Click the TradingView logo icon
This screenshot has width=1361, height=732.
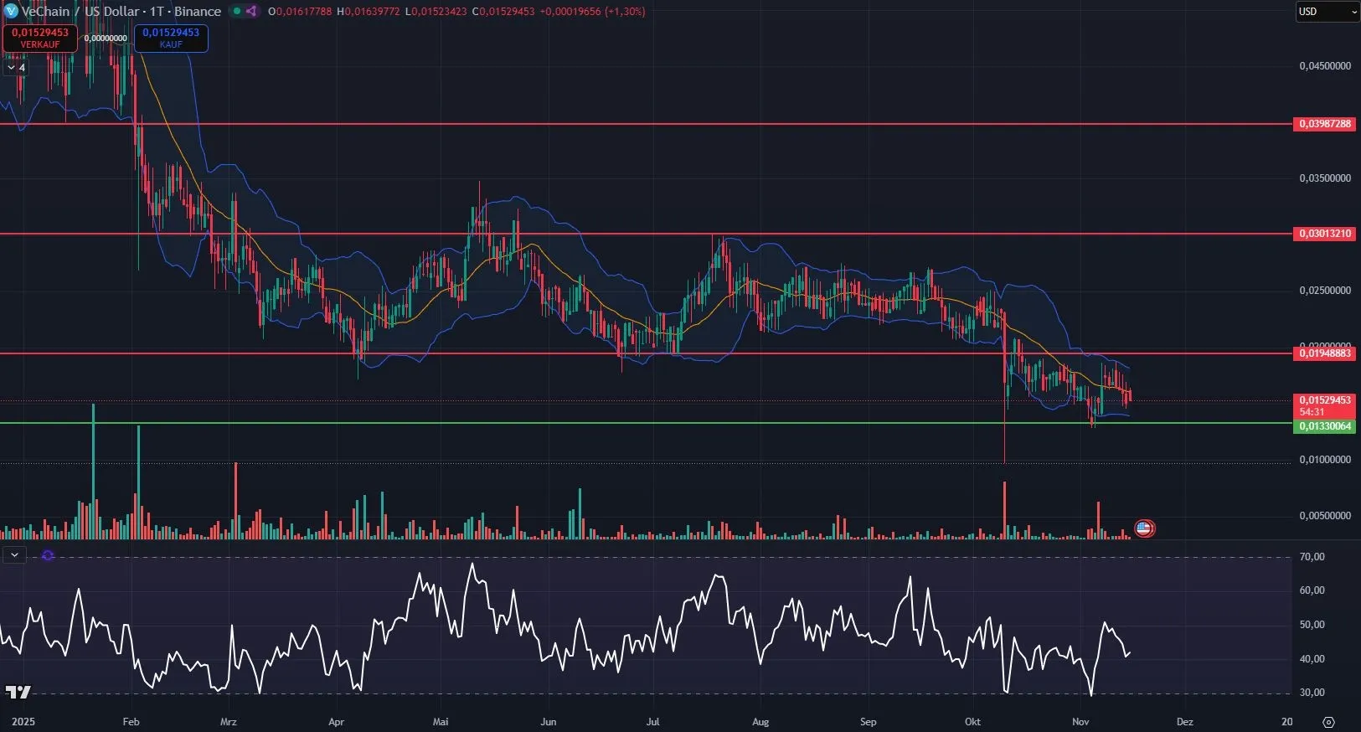[x=18, y=692]
